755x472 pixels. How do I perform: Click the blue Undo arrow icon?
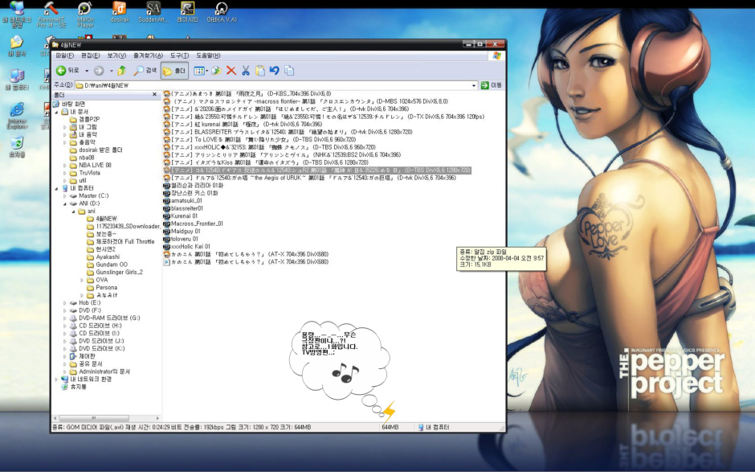[275, 71]
